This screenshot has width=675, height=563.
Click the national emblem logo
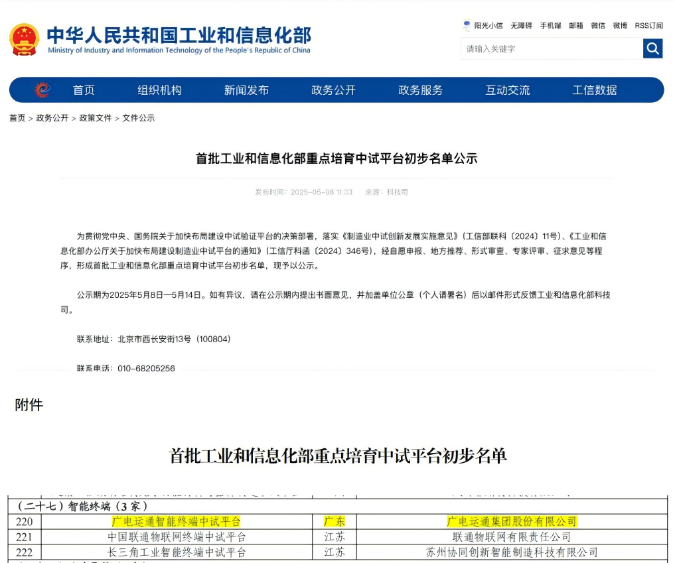[x=26, y=38]
